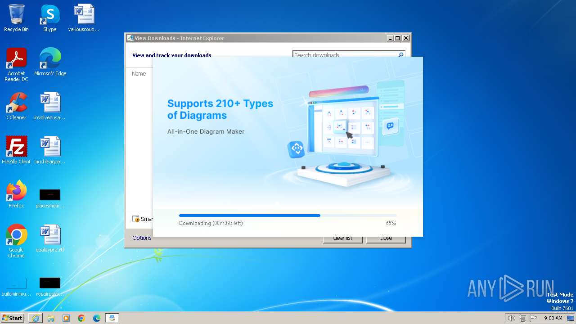
Task: Click the Supports 210+ Types heading
Action: point(220,109)
